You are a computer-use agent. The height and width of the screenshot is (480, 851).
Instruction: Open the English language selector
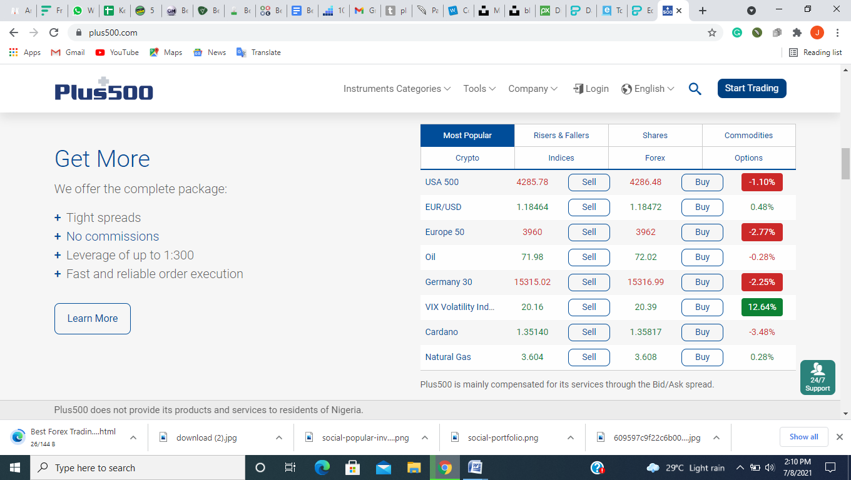(648, 89)
